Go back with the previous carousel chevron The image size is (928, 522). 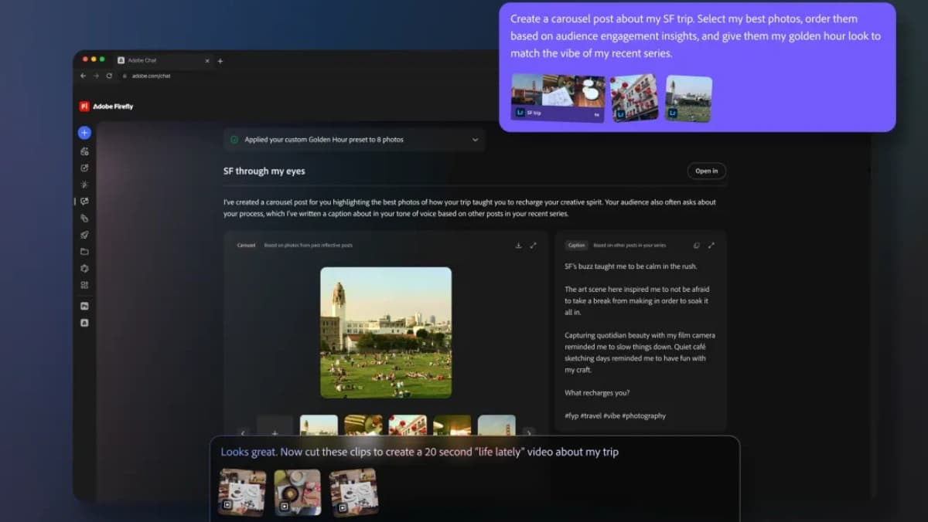(x=244, y=434)
